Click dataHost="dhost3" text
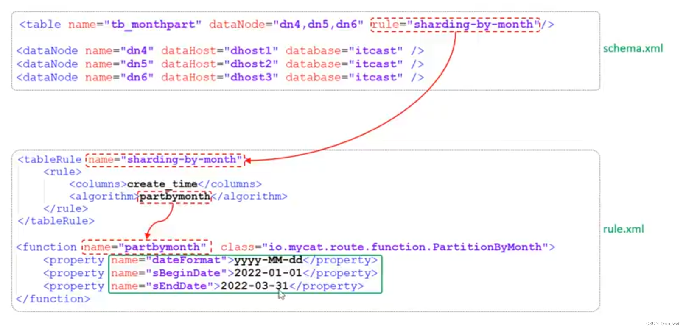This screenshot has height=330, width=686. coord(219,78)
